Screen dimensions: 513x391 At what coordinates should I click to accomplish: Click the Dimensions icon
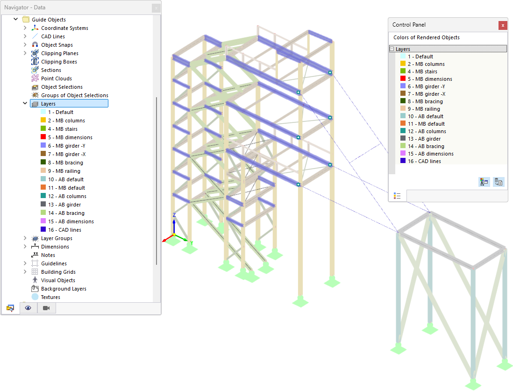point(35,247)
